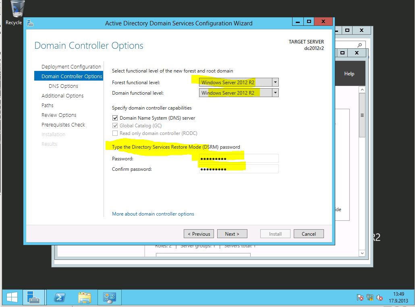Toggle the Global Catalog (GC) checkbox
415x307 pixels.
(115, 126)
